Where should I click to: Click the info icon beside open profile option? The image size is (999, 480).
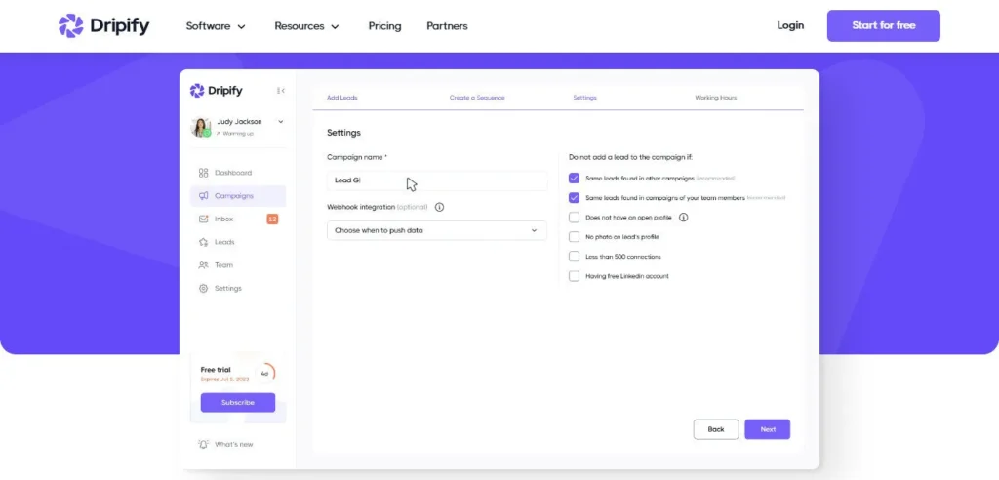[684, 218]
